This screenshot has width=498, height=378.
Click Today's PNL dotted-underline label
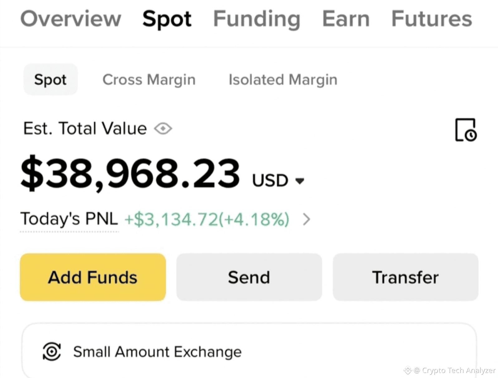click(69, 219)
